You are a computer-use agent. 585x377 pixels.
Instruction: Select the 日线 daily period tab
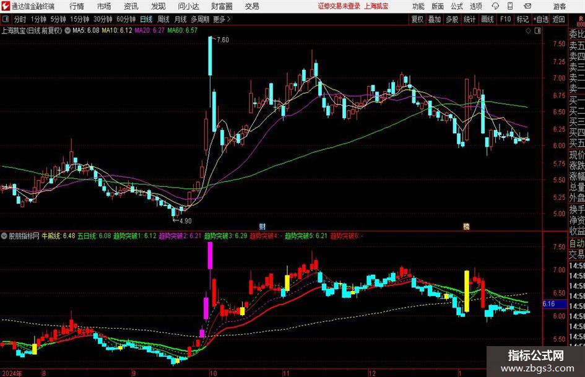coord(146,19)
